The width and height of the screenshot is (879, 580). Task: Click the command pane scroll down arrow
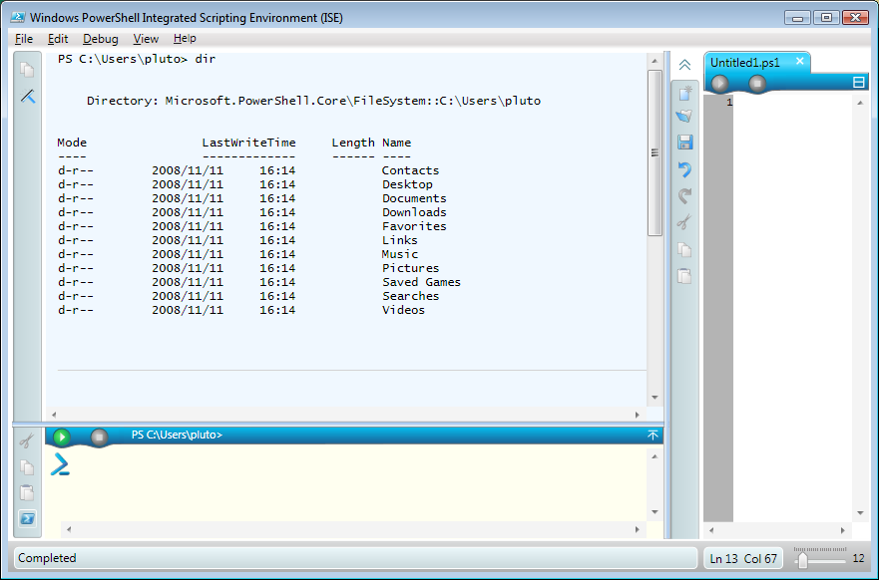pos(655,512)
